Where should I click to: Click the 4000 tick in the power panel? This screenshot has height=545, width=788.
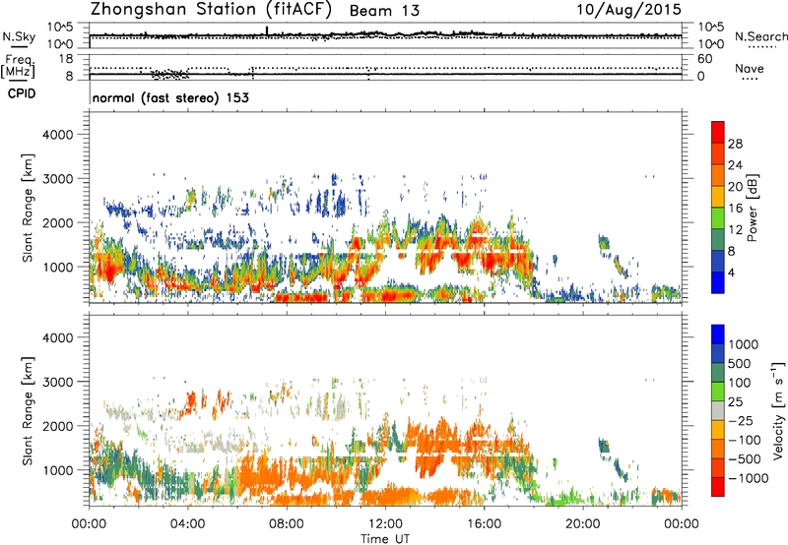[57, 135]
